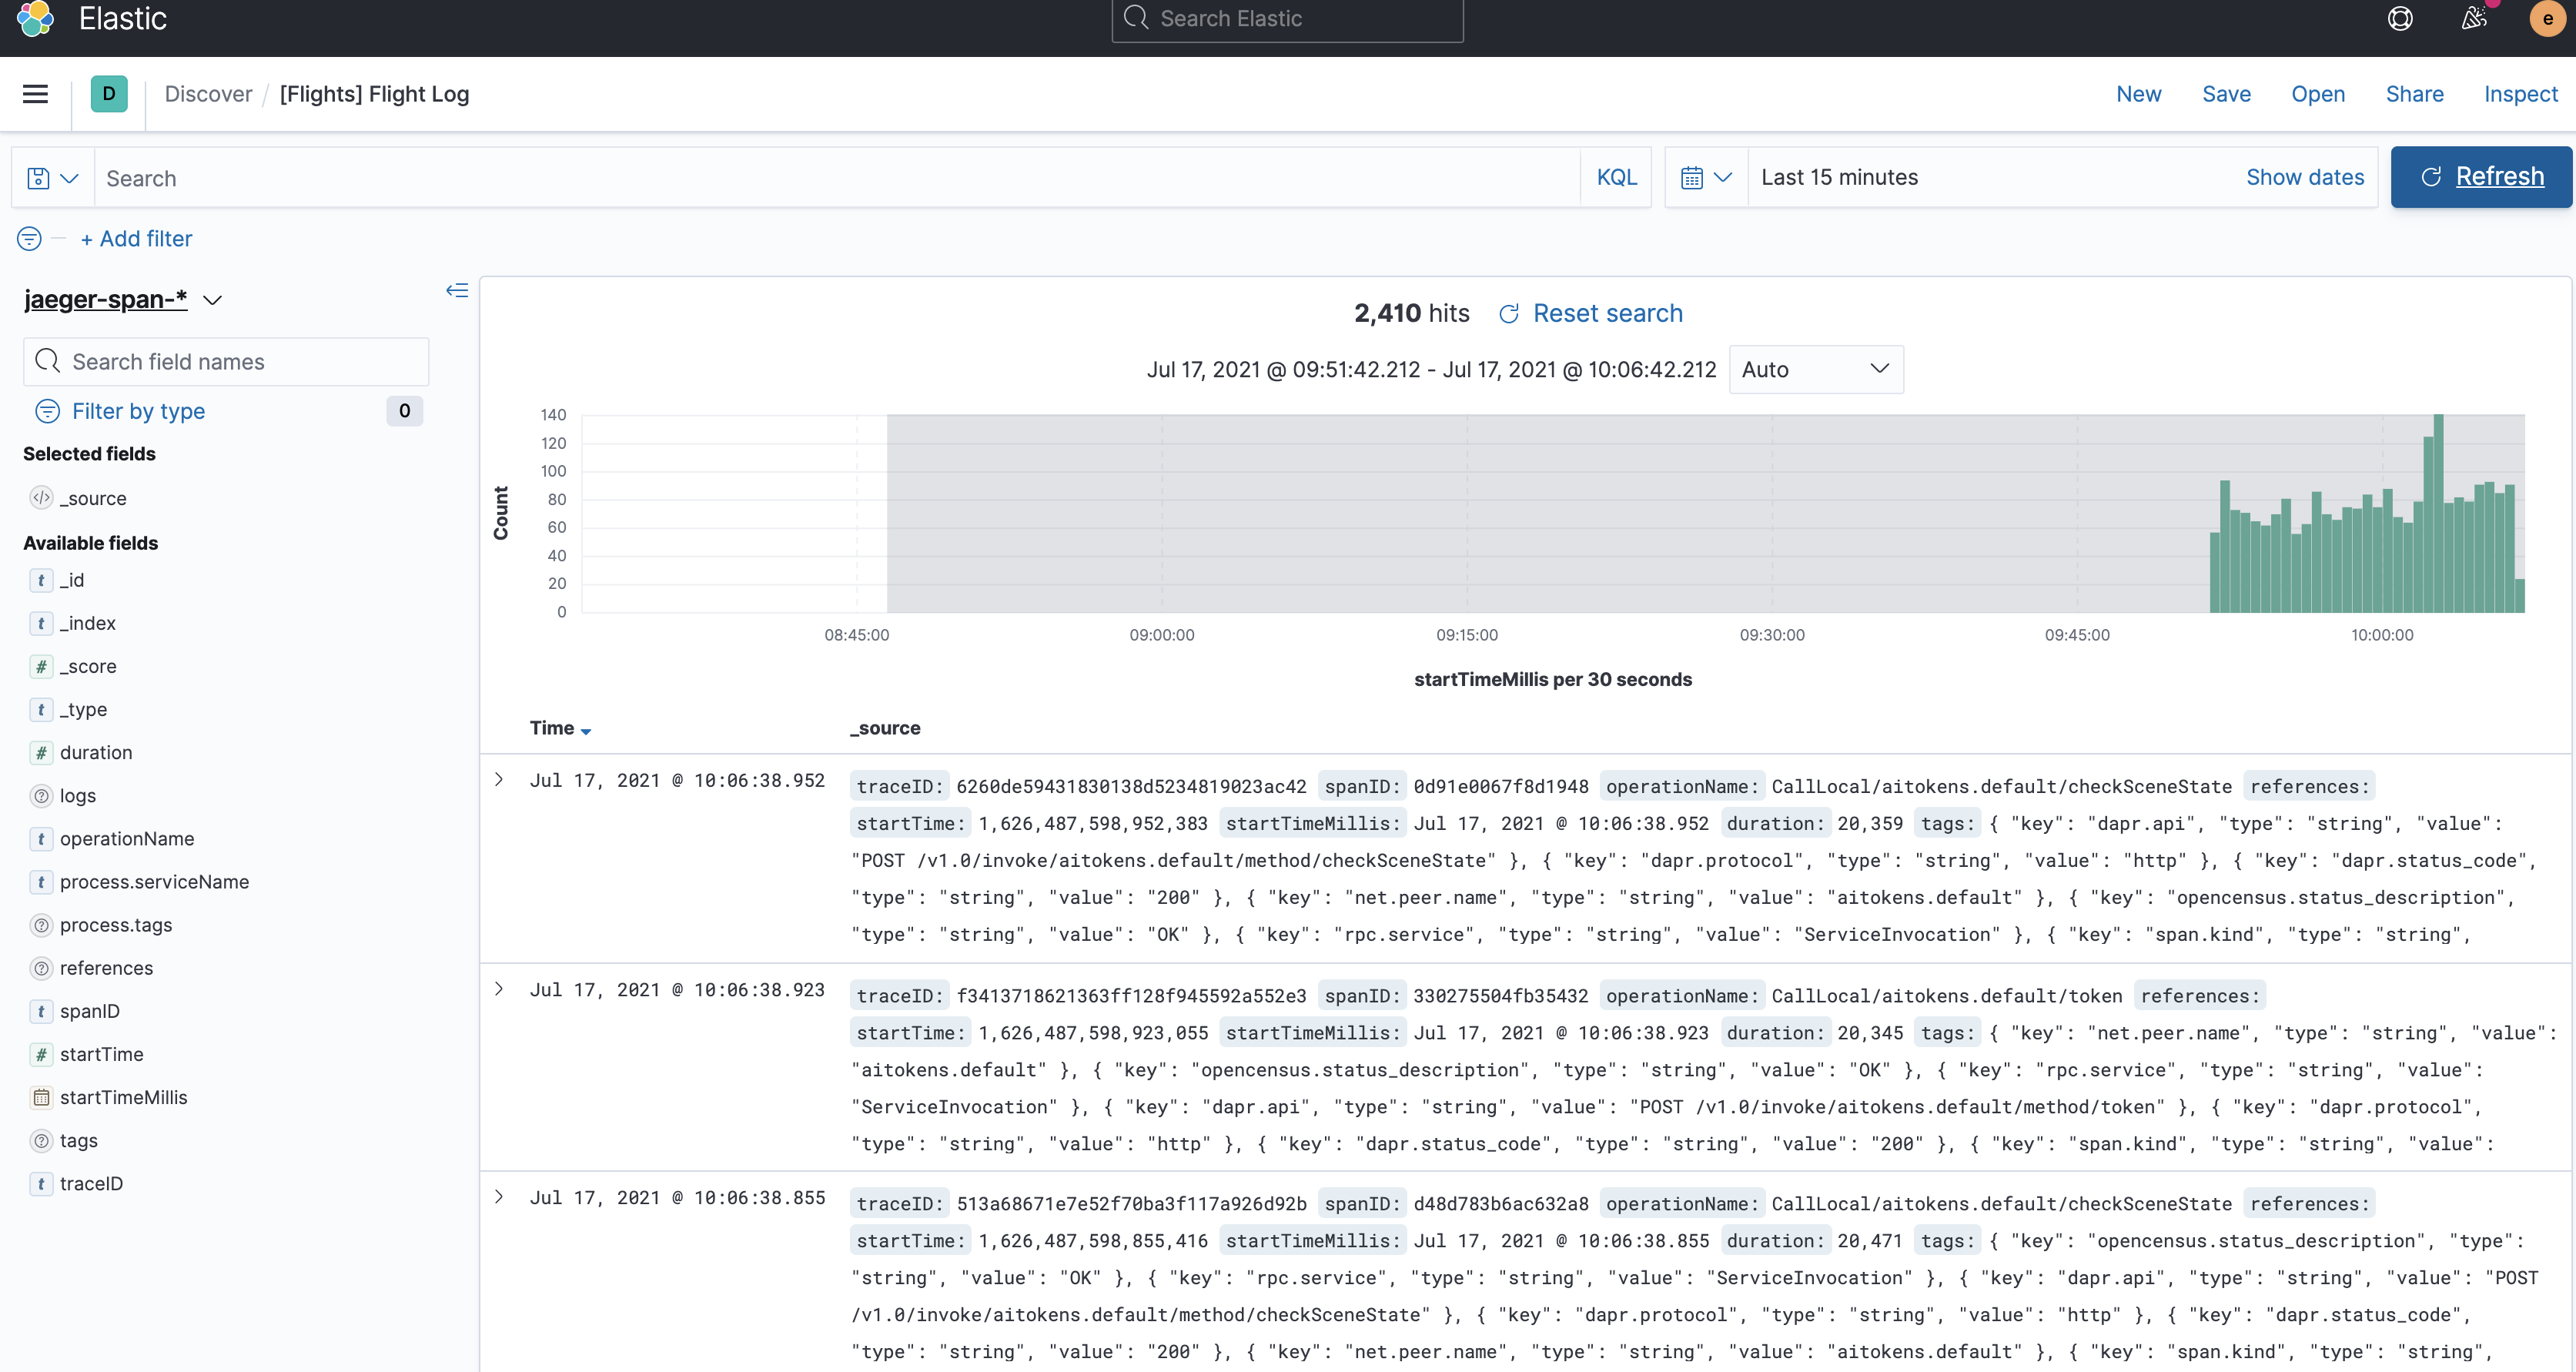Click the D space avatar
This screenshot has width=2576, height=1372.
109,94
